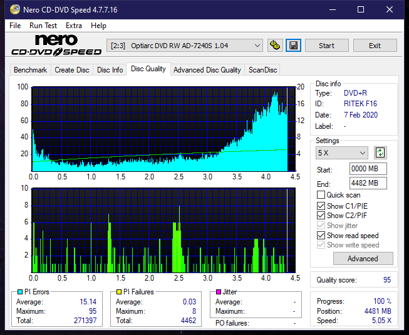The height and width of the screenshot is (335, 409).
Task: Close the Nero CD-DVD Speed window
Action: [x=390, y=9]
